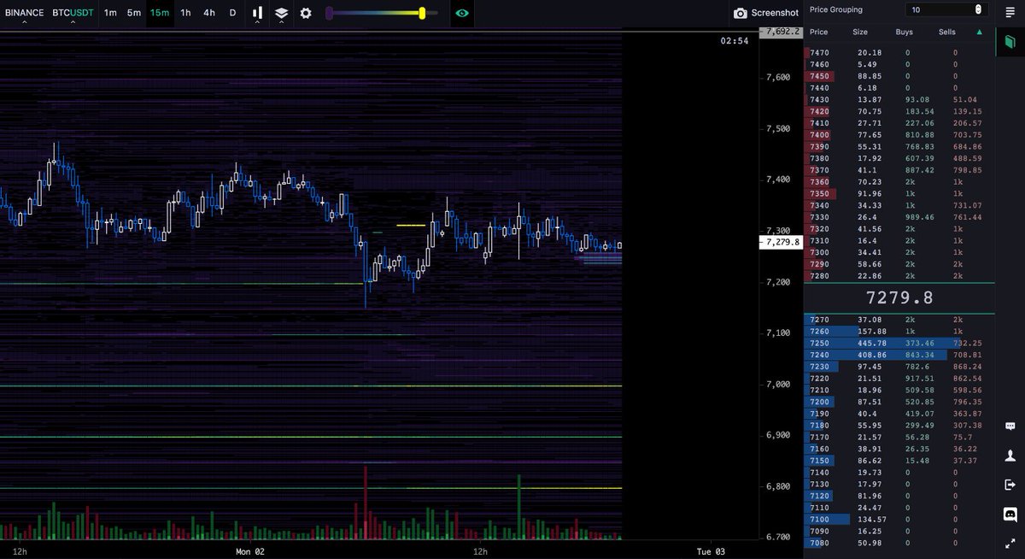Image resolution: width=1025 pixels, height=559 pixels.
Task: Switch to the D daily timeframe
Action: click(232, 13)
